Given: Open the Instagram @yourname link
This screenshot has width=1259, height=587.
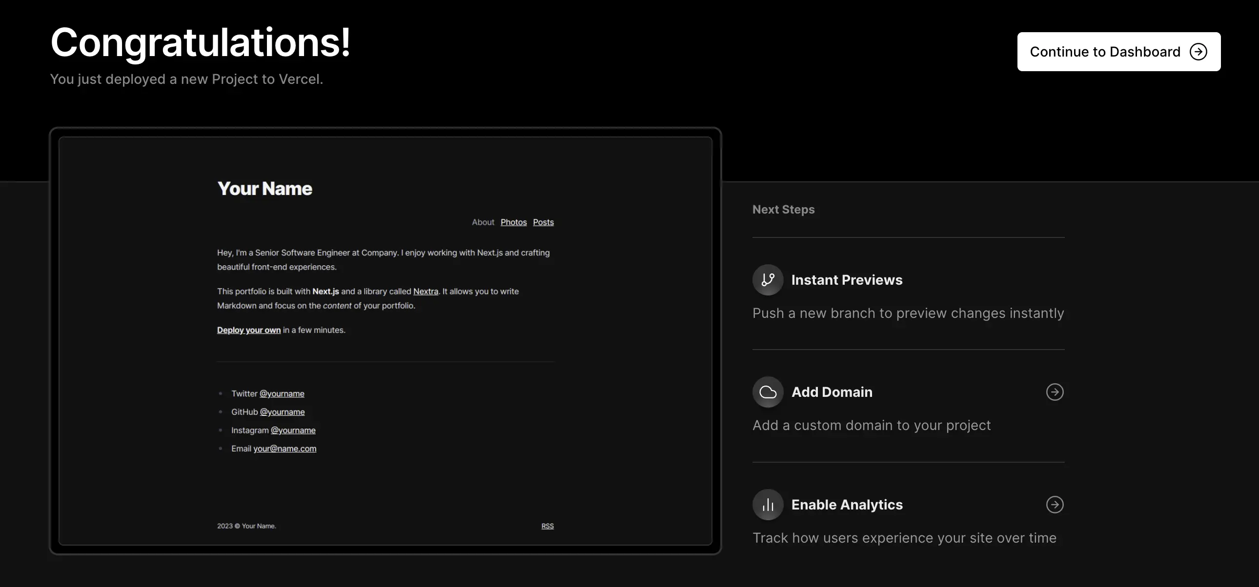Looking at the screenshot, I should point(293,430).
